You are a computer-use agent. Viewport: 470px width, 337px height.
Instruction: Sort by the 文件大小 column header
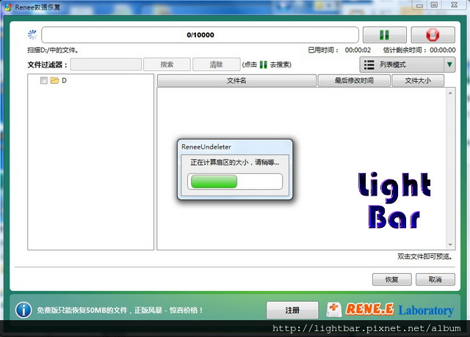(x=418, y=81)
